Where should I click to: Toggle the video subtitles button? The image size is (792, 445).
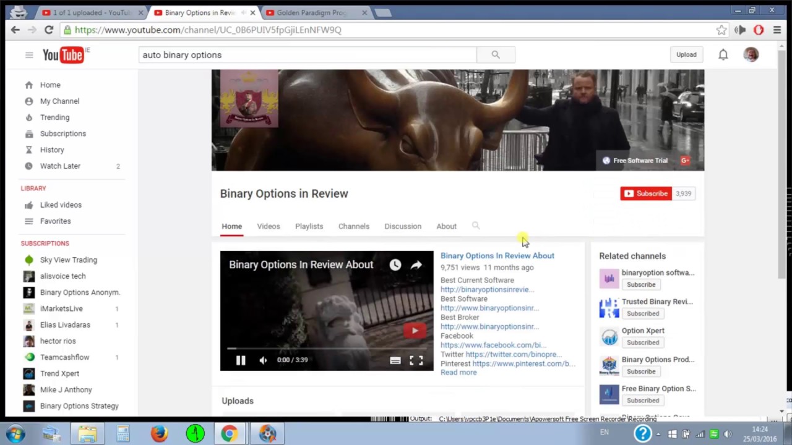pos(395,360)
